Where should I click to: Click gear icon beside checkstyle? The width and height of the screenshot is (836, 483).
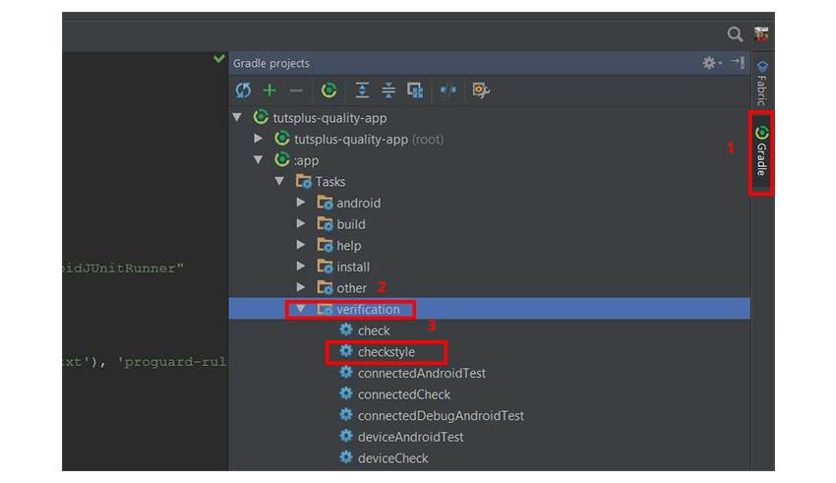pos(346,351)
